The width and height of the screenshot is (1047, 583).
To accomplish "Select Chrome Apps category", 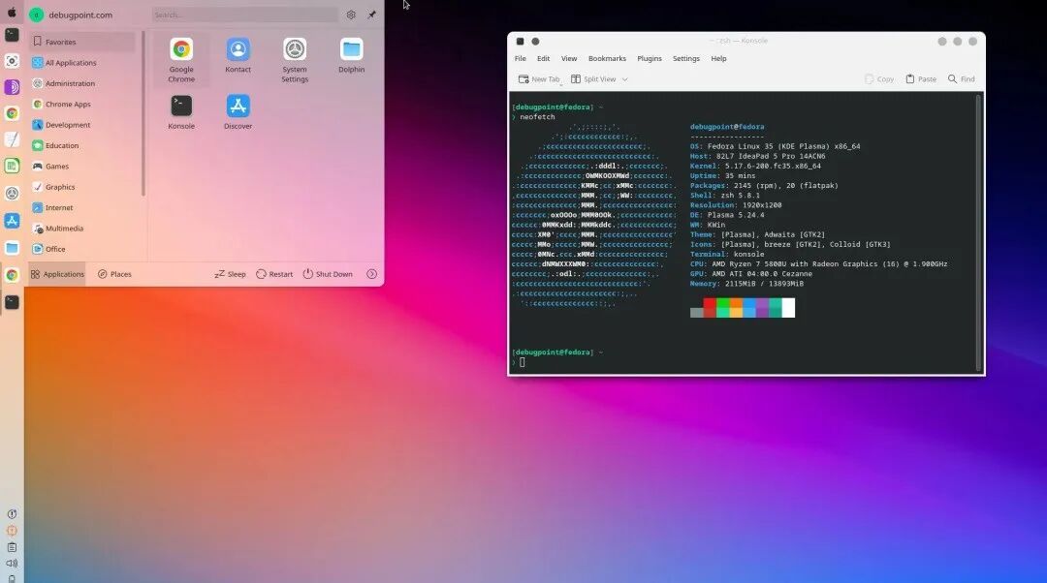I will 82,104.
